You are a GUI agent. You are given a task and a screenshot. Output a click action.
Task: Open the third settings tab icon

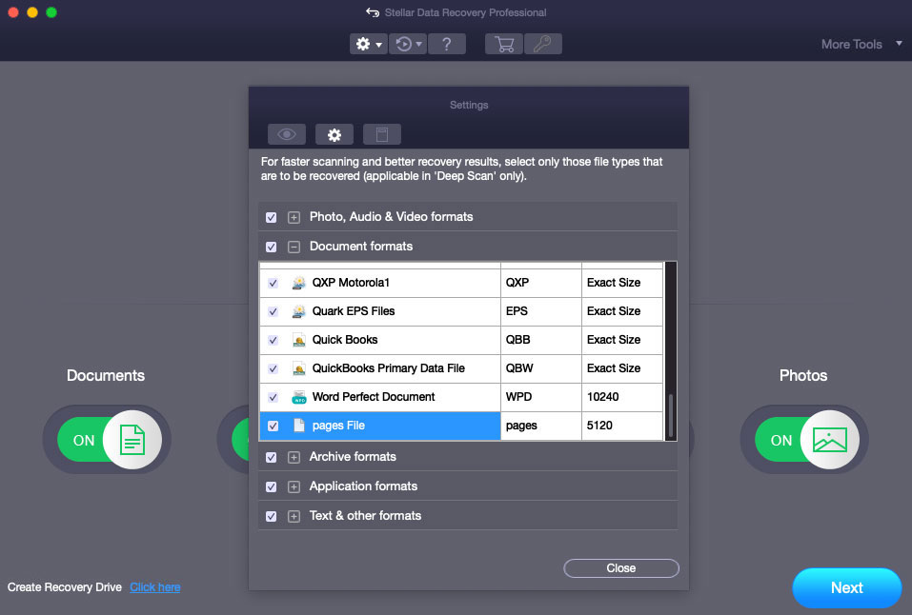pos(382,134)
